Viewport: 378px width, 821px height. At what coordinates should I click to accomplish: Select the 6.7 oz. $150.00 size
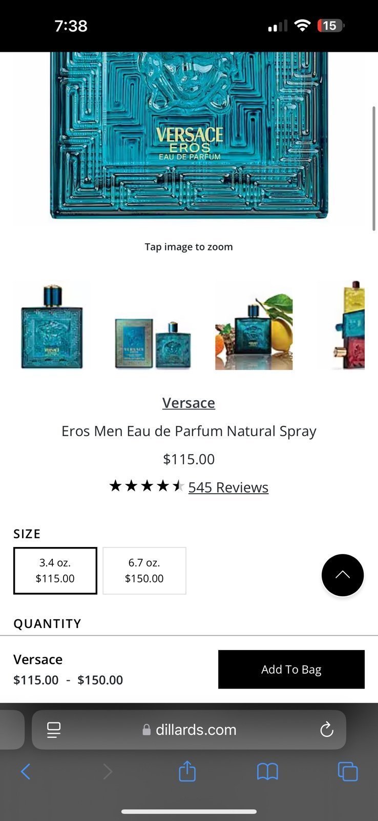144,571
